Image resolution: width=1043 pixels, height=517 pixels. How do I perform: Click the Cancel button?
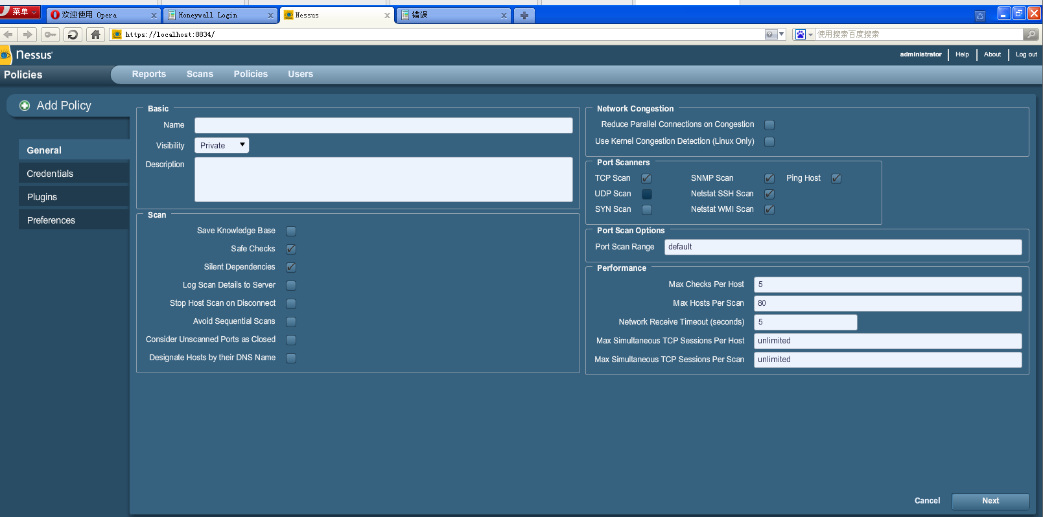927,501
